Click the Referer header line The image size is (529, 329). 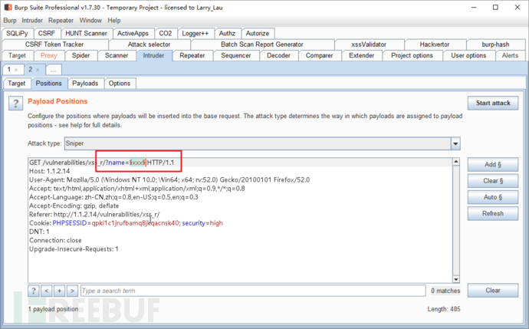click(x=94, y=215)
